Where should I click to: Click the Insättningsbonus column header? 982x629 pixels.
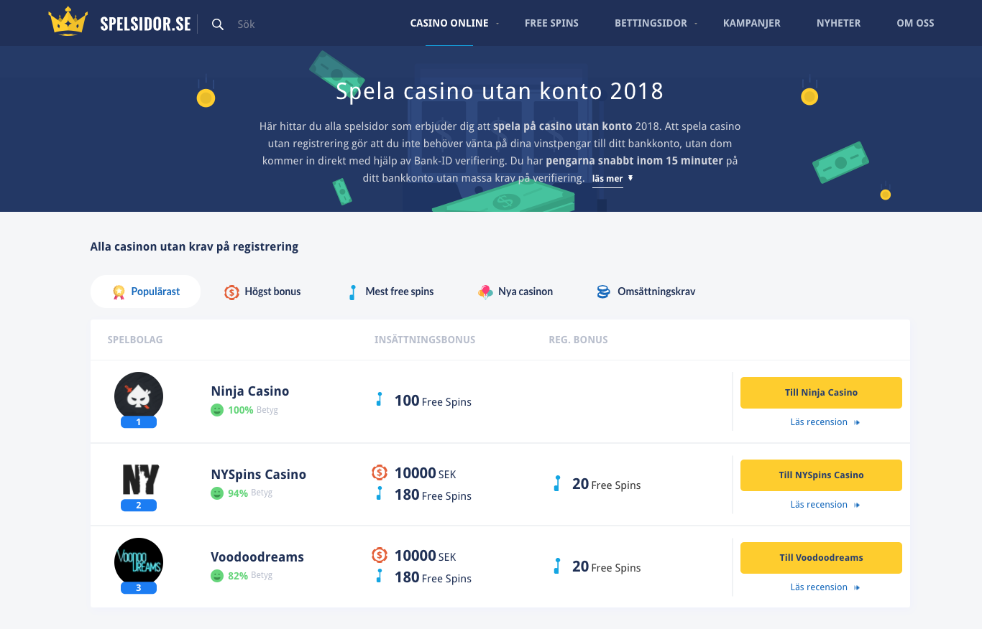coord(425,340)
